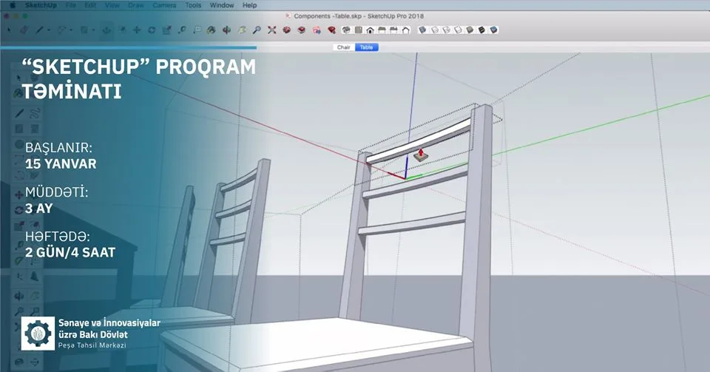The width and height of the screenshot is (710, 372).
Task: Choose the Line tool in the left palette
Action: point(19,112)
